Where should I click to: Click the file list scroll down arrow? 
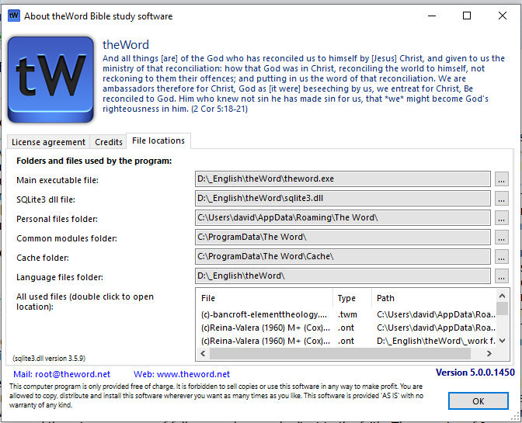pyautogui.click(x=503, y=341)
